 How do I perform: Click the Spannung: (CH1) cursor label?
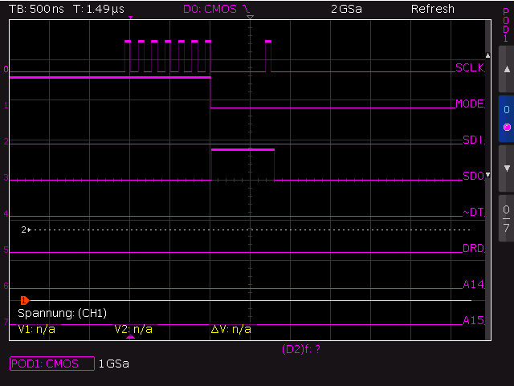click(x=63, y=313)
